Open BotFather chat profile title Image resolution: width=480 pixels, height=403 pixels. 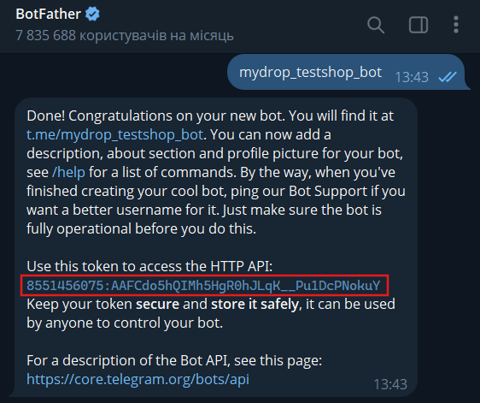tap(48, 14)
